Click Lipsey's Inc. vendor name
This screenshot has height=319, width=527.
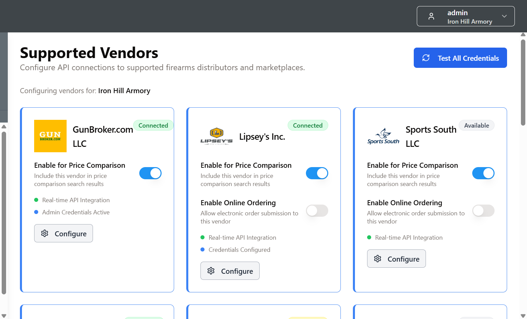point(262,136)
